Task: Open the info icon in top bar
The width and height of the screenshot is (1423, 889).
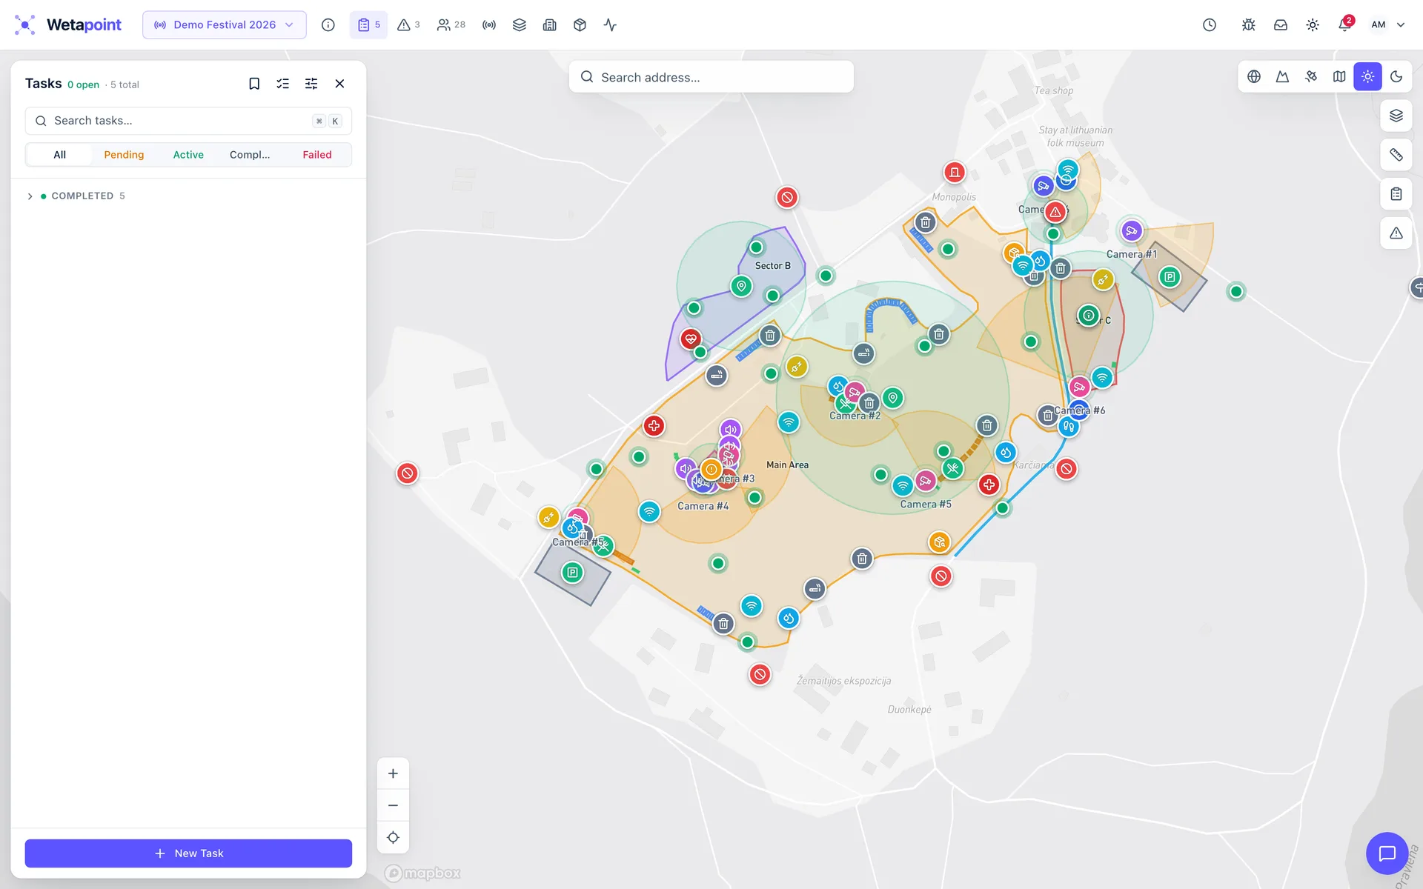Action: coord(328,25)
